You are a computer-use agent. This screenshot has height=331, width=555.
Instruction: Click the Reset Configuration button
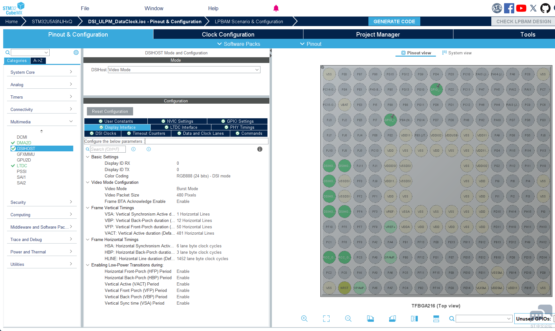[110, 111]
